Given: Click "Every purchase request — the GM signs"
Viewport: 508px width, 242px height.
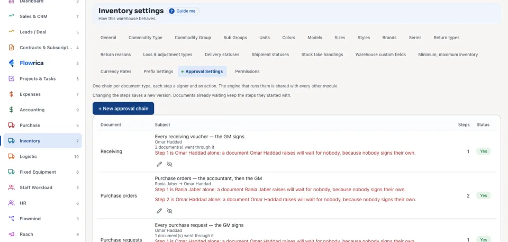Looking at the screenshot, I should pyautogui.click(x=199, y=225).
